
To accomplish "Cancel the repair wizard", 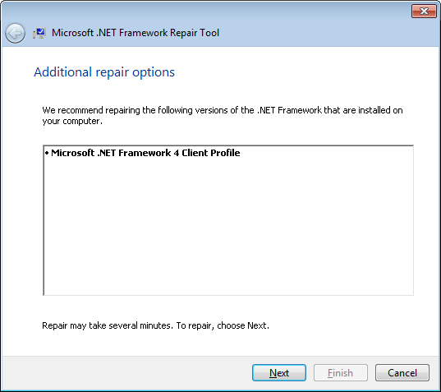I will point(402,373).
